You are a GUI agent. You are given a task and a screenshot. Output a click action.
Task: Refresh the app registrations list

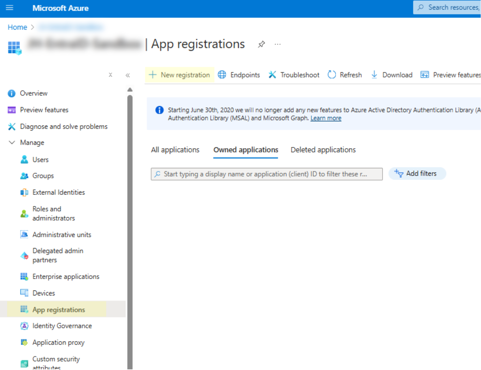pyautogui.click(x=345, y=75)
